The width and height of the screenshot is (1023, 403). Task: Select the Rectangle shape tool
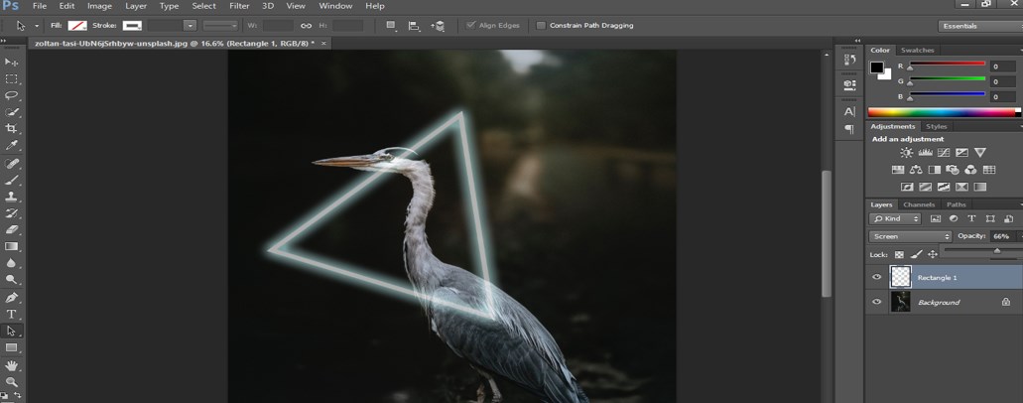coord(11,348)
